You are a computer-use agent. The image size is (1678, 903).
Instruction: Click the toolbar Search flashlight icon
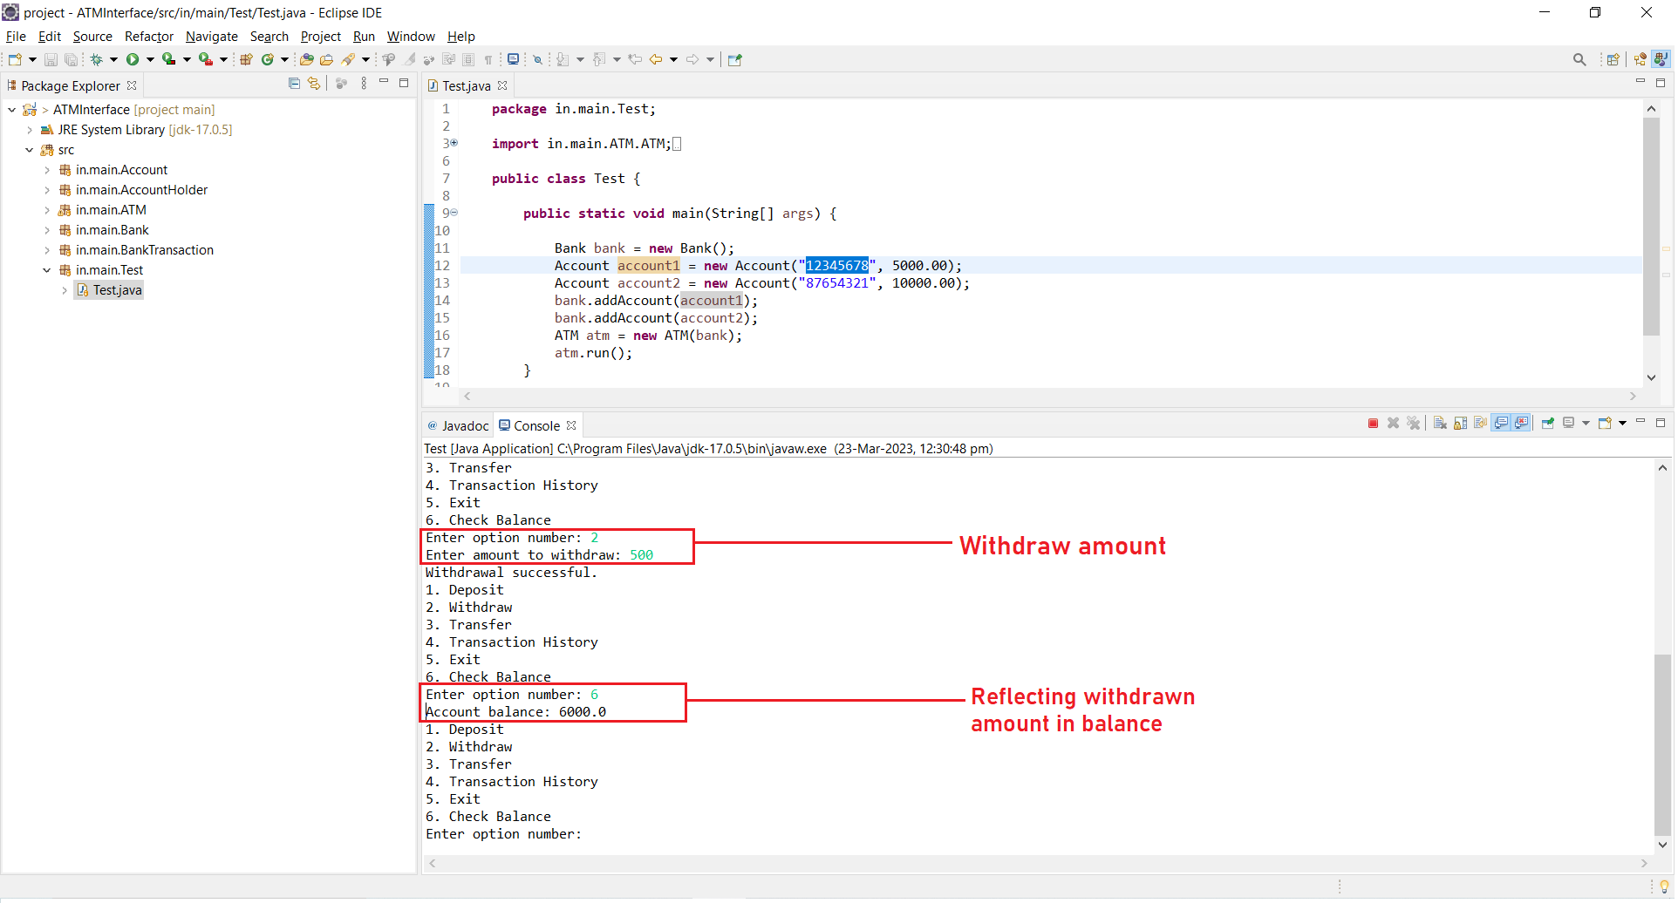pos(349,59)
